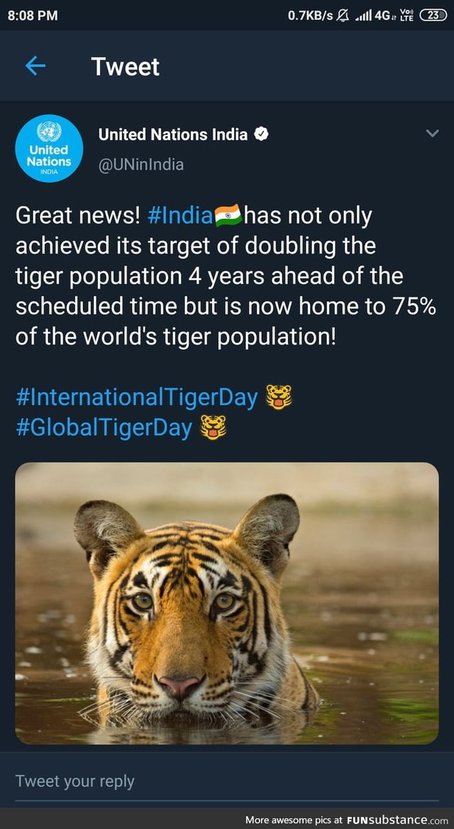Open the #India hashtag
454x829 pixels.
pos(180,216)
